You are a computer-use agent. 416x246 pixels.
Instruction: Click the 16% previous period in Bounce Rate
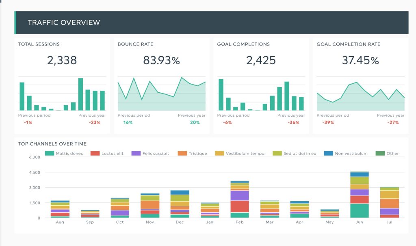128,122
